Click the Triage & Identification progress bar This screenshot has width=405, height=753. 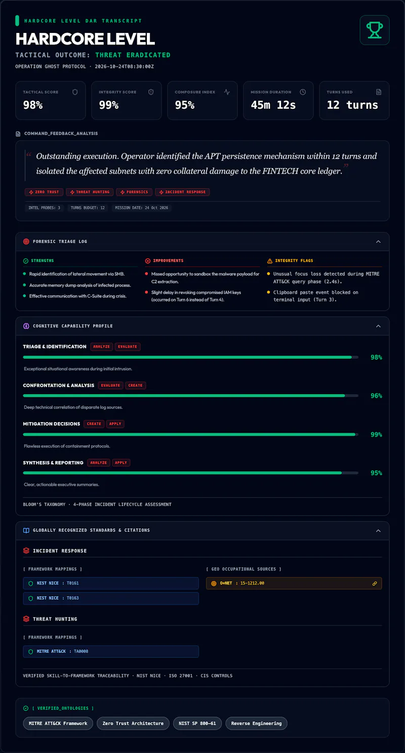[191, 357]
